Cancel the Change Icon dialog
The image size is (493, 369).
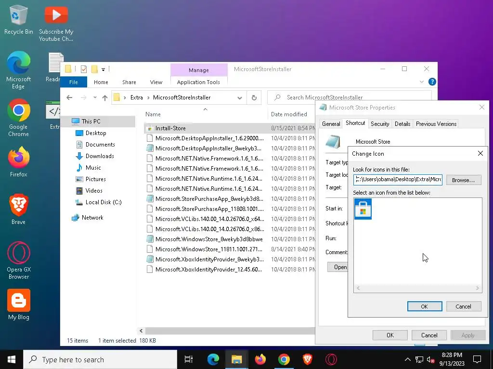[x=464, y=306]
